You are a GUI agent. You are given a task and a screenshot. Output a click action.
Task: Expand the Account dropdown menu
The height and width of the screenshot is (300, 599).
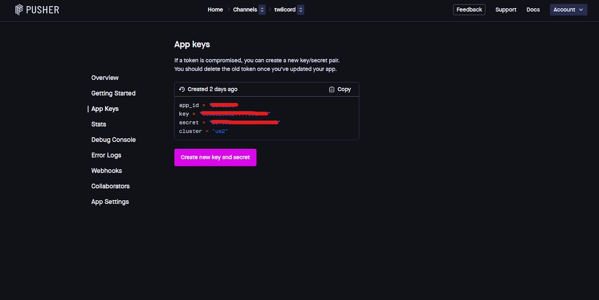(568, 10)
